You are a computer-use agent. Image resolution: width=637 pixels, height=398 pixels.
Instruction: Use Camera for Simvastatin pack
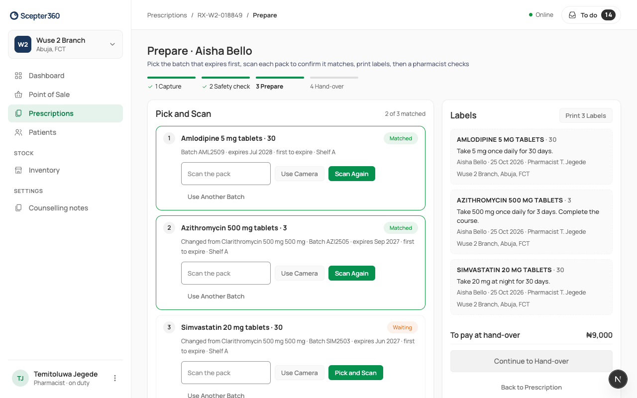[299, 373]
